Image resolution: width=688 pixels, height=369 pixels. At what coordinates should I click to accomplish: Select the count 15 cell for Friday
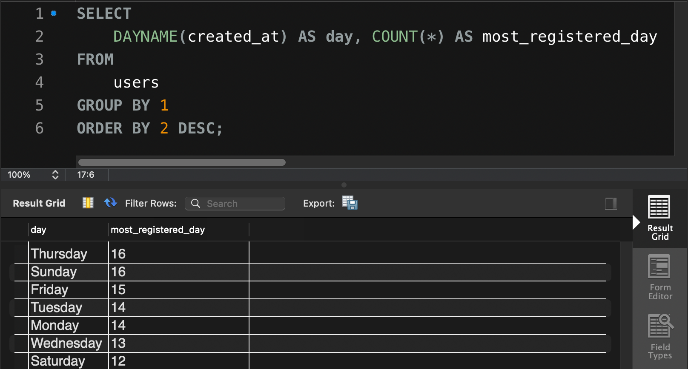tap(179, 290)
